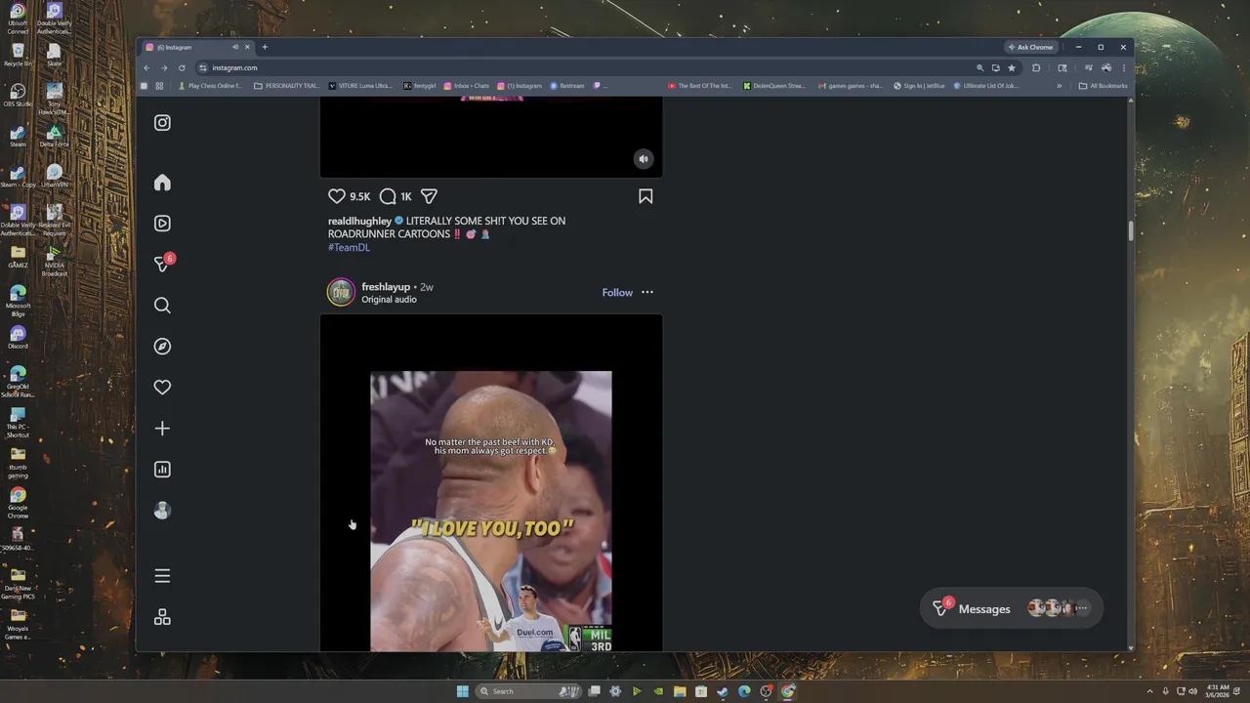Open the VITURE Luma Ultra bookmark
The height and width of the screenshot is (703, 1250).
[x=360, y=86]
